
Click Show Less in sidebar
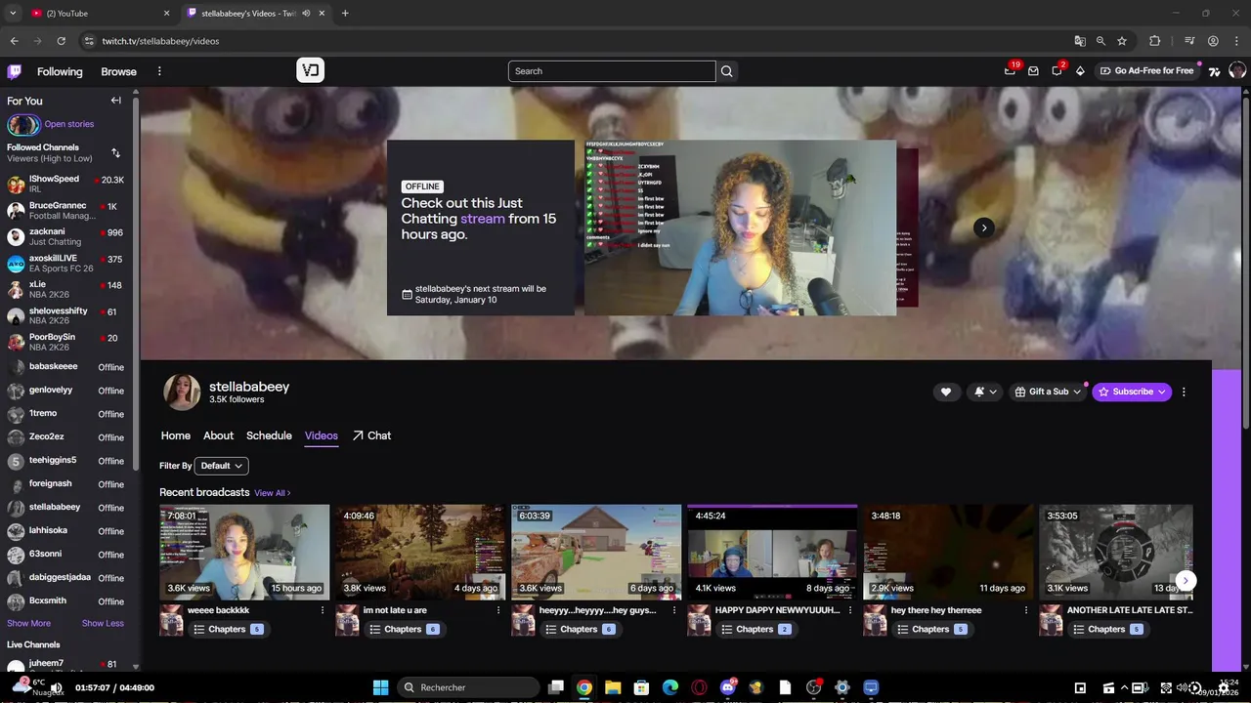coord(103,623)
